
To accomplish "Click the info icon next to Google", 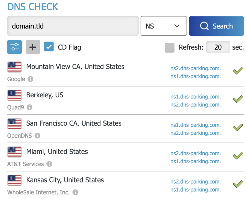I will [x=30, y=79].
